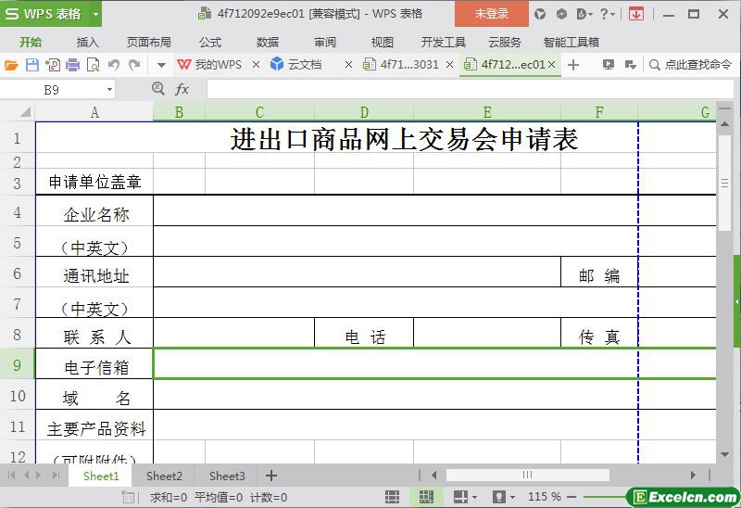Image resolution: width=741 pixels, height=508 pixels.
Task: Click the open folder icon in toolbar
Action: click(x=11, y=65)
